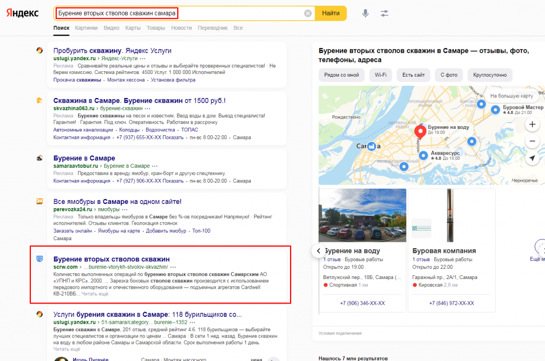Click into the search input field
Image resolution: width=545 pixels, height=361 pixels.
[184, 13]
